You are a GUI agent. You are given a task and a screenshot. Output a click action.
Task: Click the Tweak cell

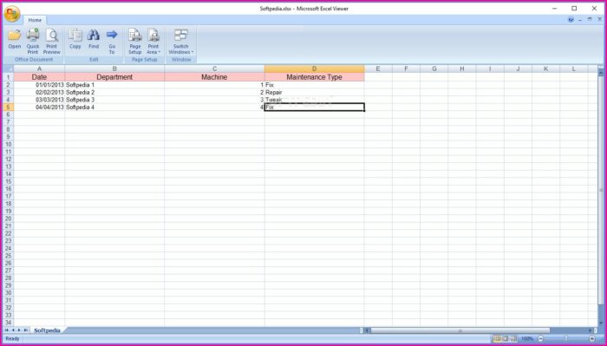click(x=314, y=100)
